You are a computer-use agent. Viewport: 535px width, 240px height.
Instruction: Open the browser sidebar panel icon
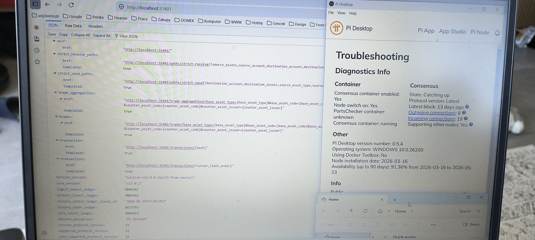click(x=36, y=4)
